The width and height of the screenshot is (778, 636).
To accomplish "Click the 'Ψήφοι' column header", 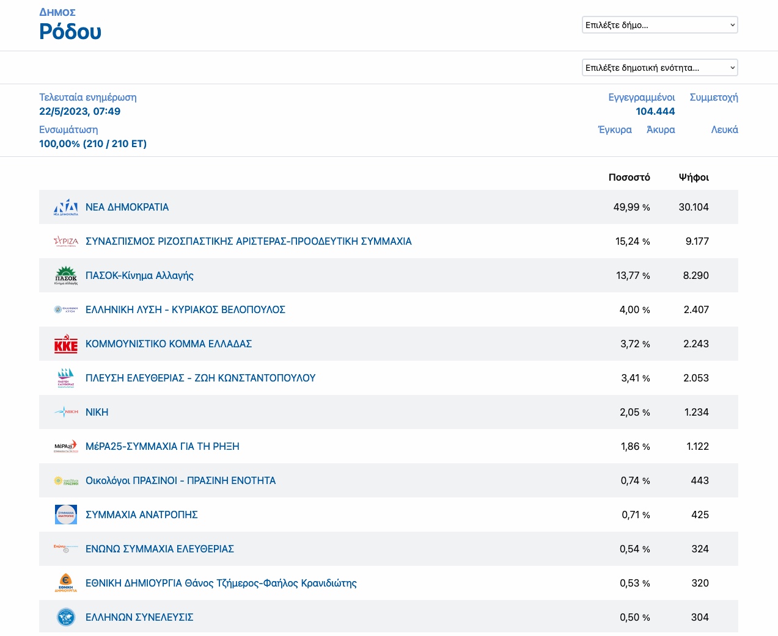I will tap(694, 177).
